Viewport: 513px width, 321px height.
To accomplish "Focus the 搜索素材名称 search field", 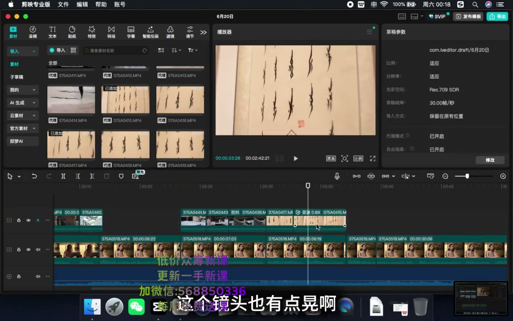I will pyautogui.click(x=115, y=50).
